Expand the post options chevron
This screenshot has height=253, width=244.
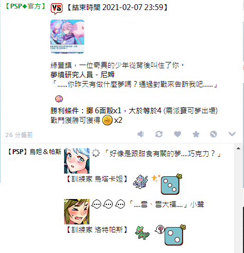click(232, 134)
